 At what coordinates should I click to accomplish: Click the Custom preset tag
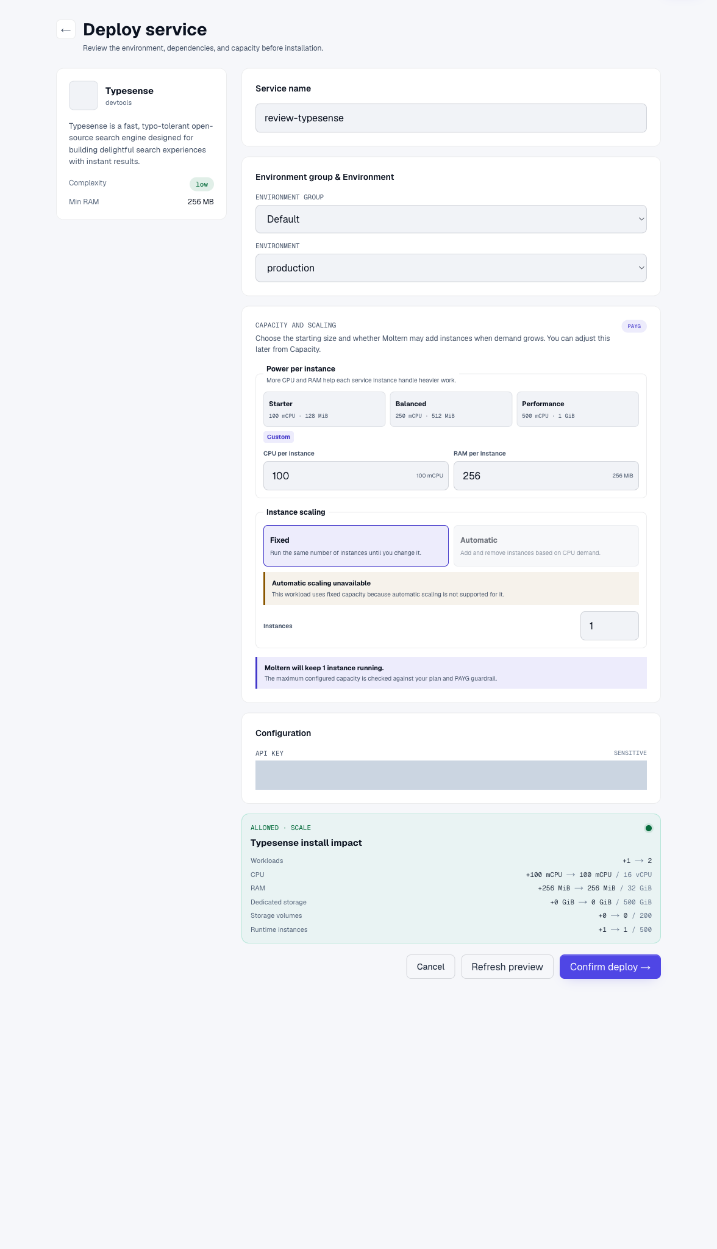coord(279,437)
